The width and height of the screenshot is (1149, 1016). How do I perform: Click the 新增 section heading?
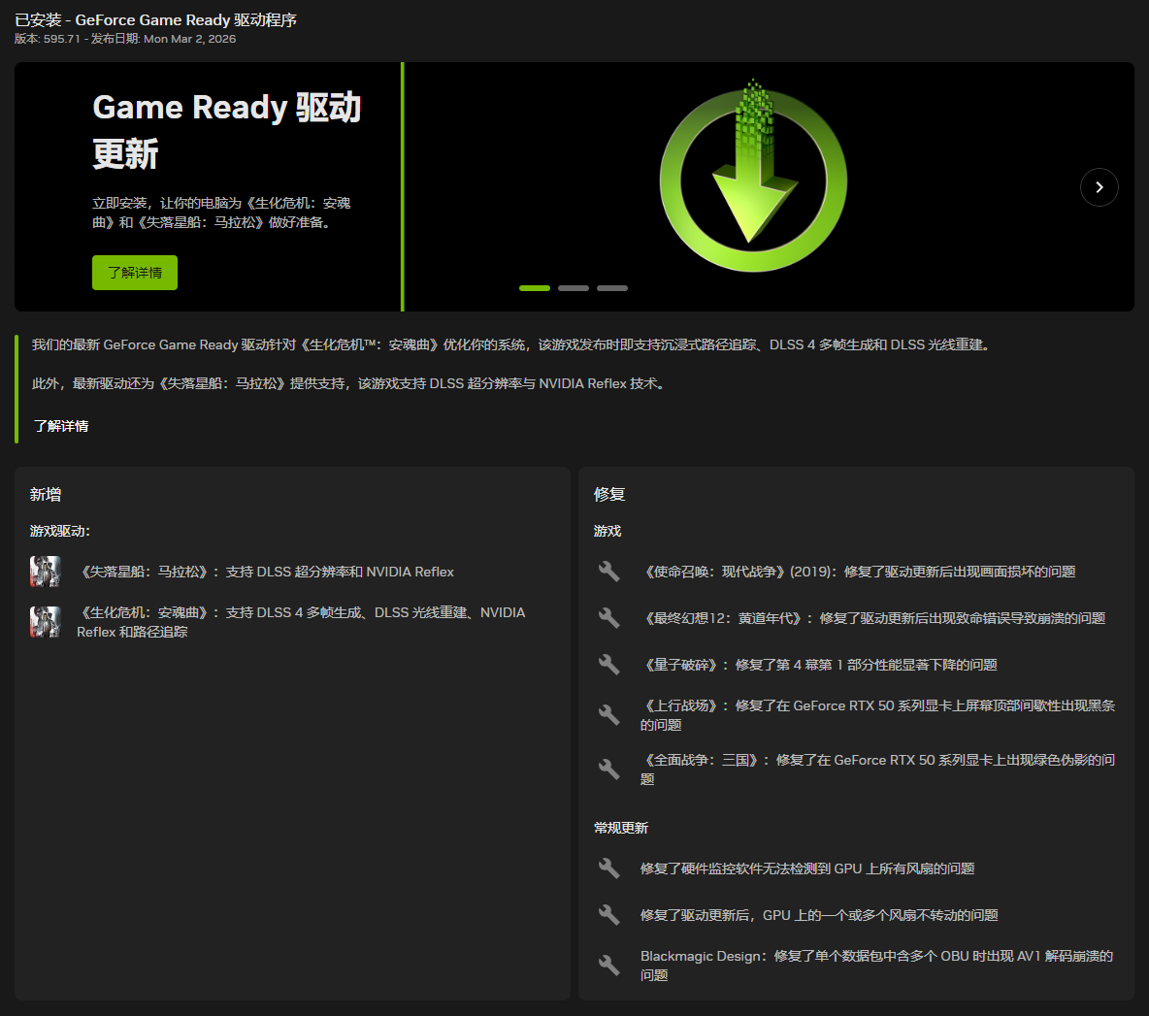(x=46, y=495)
